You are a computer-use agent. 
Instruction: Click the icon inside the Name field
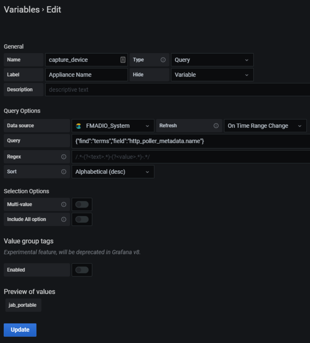123,60
